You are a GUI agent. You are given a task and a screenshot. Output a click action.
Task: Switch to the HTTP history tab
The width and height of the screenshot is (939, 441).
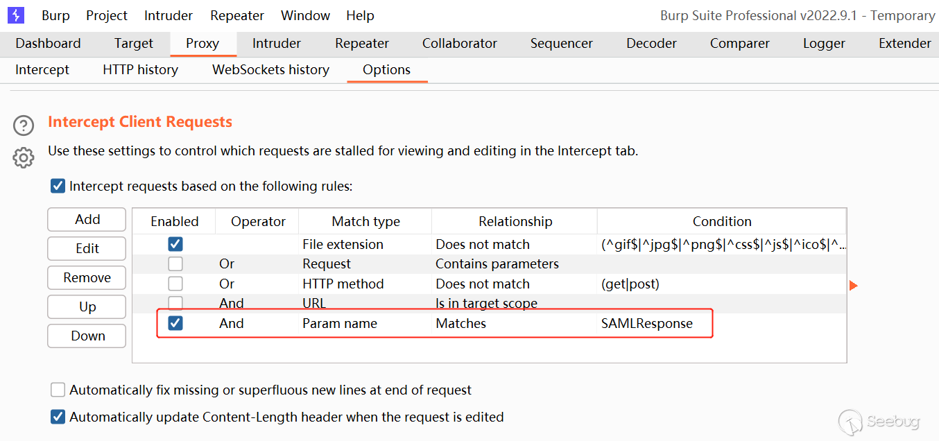click(140, 69)
